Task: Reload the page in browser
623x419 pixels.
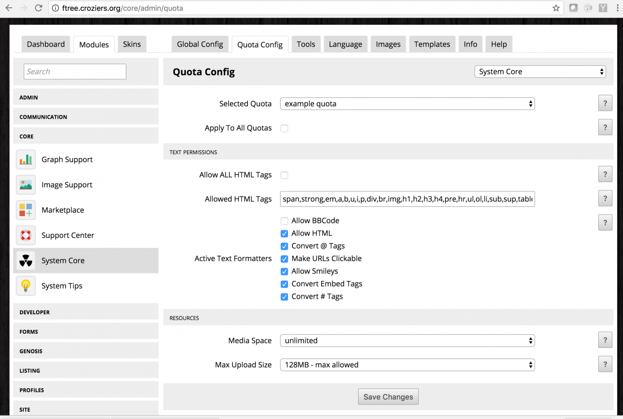Action: point(38,8)
